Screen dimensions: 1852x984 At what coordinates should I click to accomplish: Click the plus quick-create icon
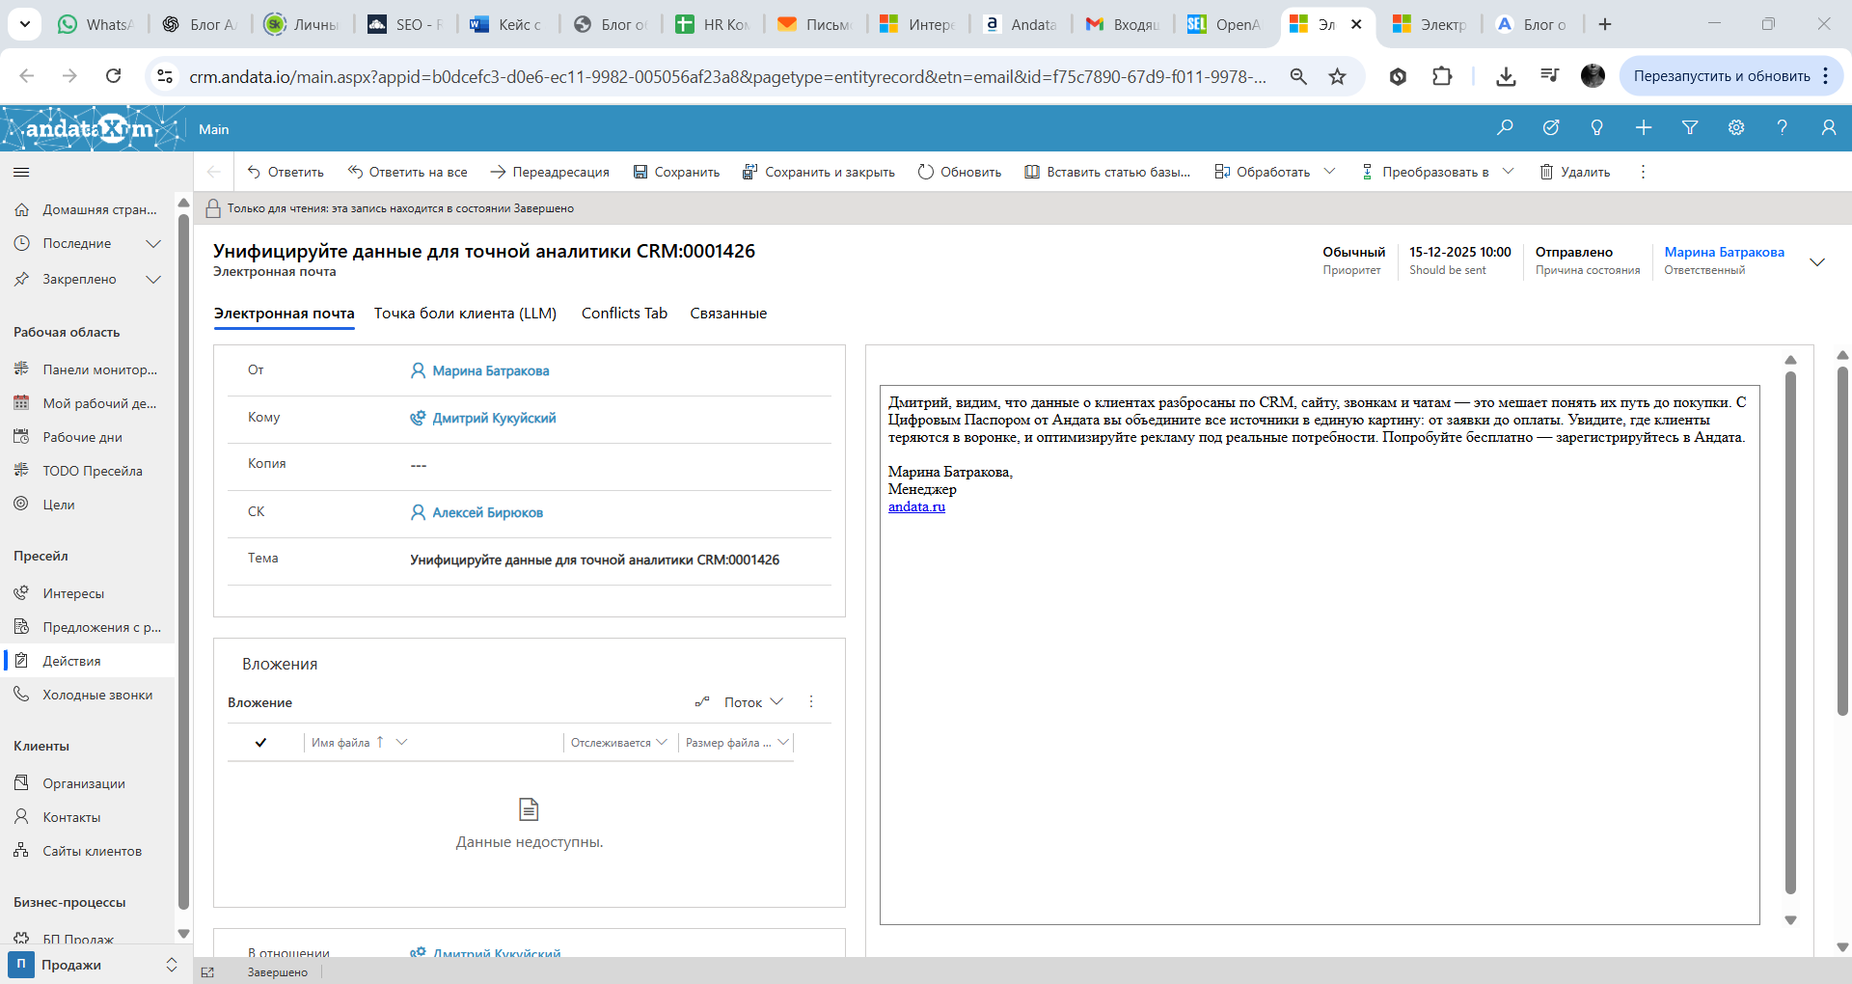tap(1644, 128)
